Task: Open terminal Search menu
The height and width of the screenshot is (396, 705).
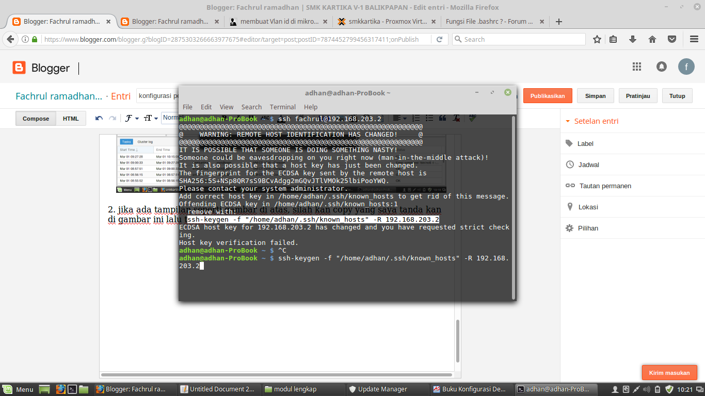Action: click(251, 107)
